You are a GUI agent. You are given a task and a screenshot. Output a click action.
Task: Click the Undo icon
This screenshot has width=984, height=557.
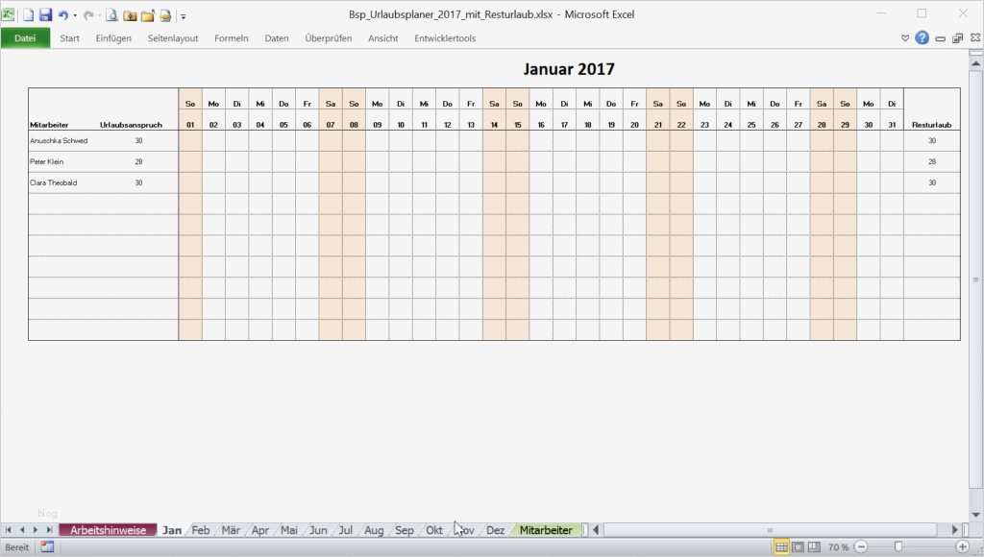pos(63,14)
